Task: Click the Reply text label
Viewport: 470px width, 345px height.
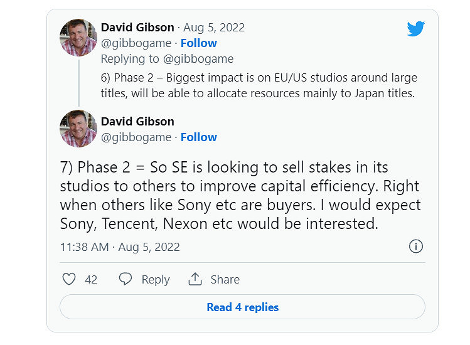Action: coord(155,280)
